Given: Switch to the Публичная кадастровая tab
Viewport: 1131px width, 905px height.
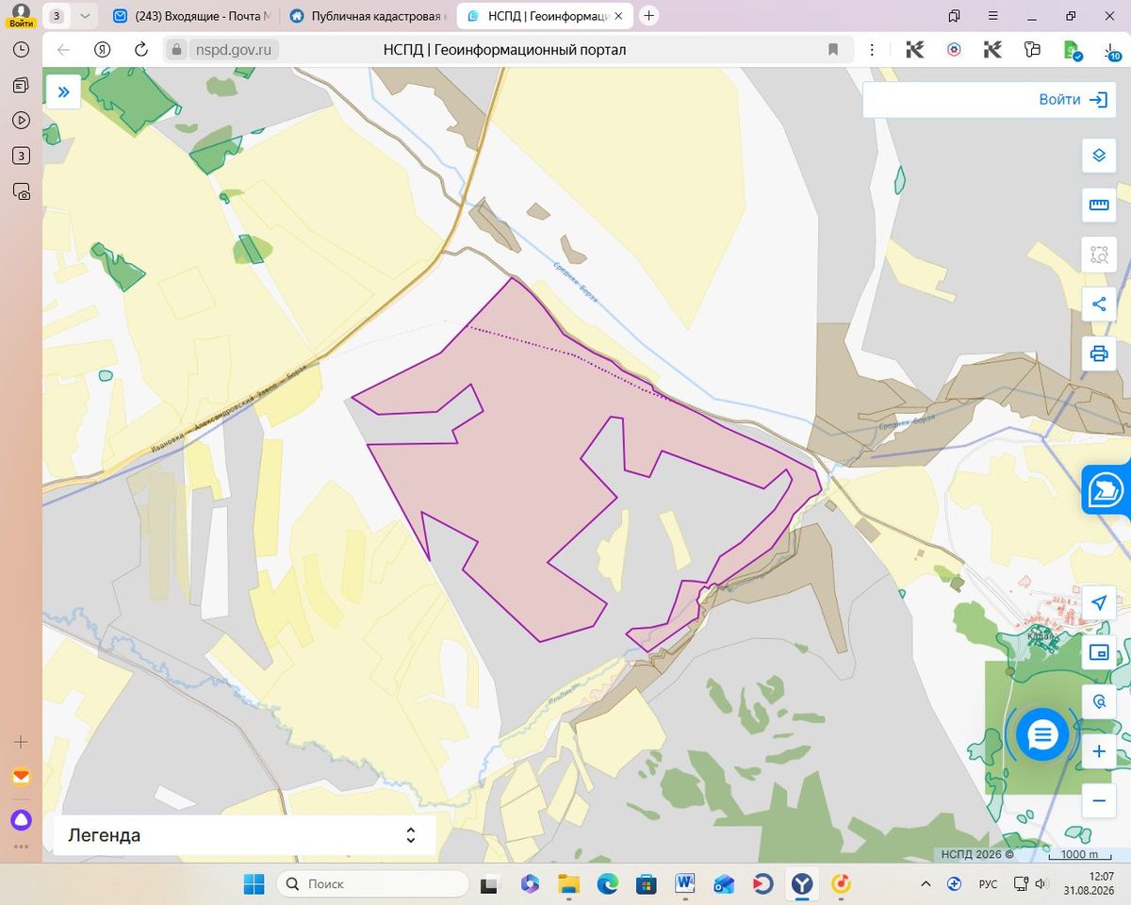Looking at the screenshot, I should (x=368, y=16).
